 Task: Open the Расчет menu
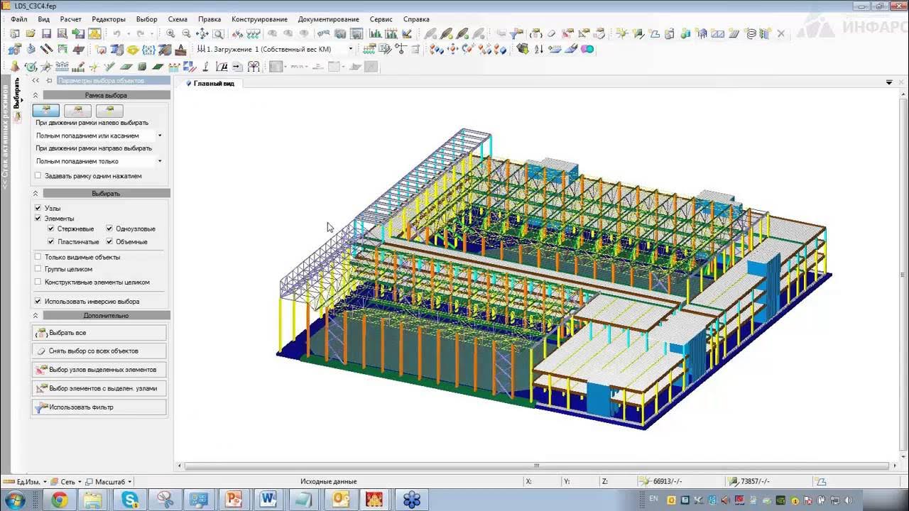(x=70, y=19)
